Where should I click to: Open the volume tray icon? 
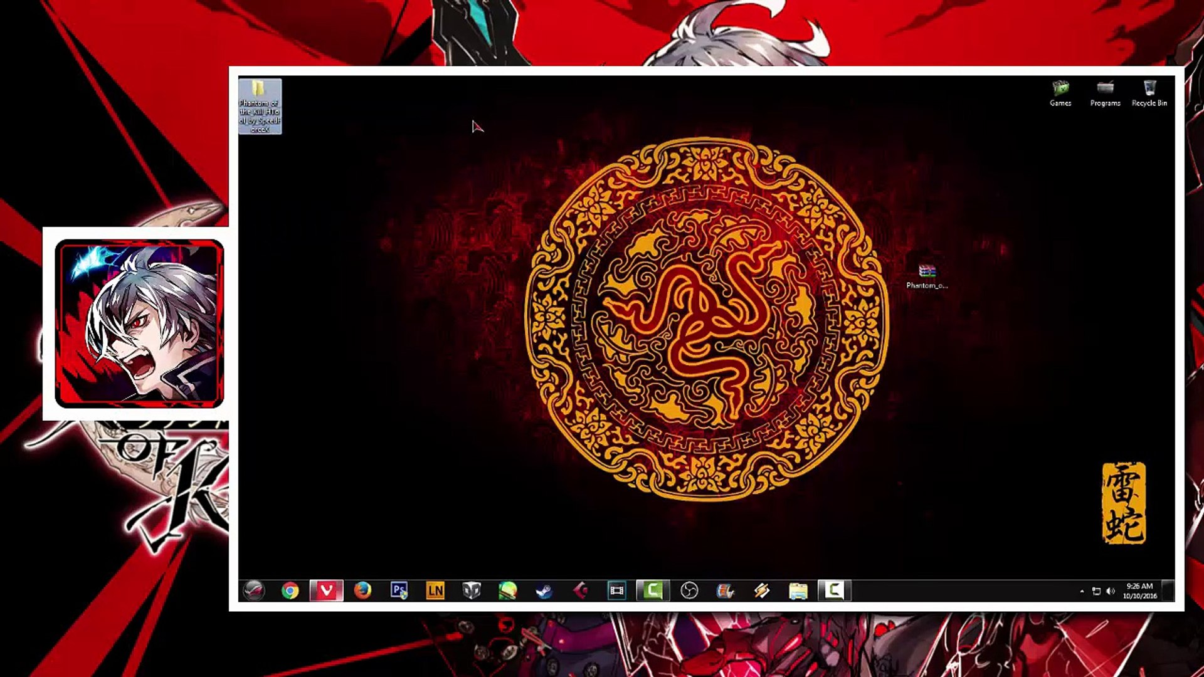click(x=1111, y=591)
